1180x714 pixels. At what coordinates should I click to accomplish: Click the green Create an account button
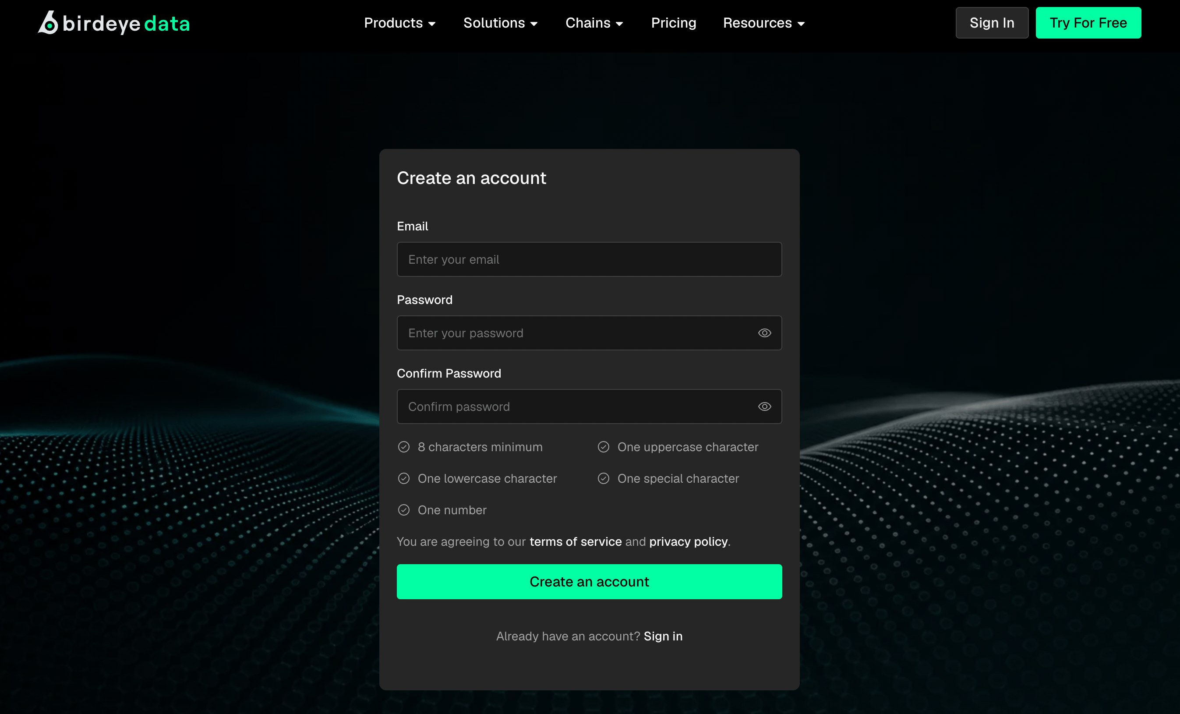(x=589, y=581)
